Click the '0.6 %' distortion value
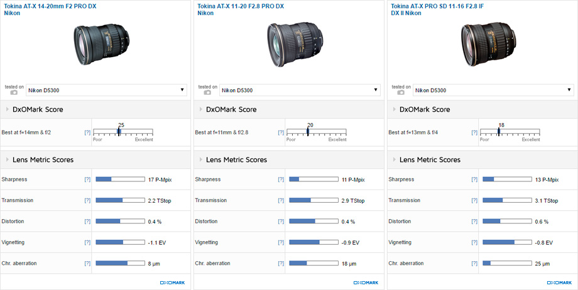The height and width of the screenshot is (290, 578). pos(542,222)
